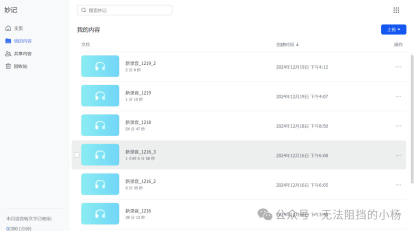Viewport: 414px width, 231px height.
Task: Open 共享内容 shared content
Action: (18, 53)
